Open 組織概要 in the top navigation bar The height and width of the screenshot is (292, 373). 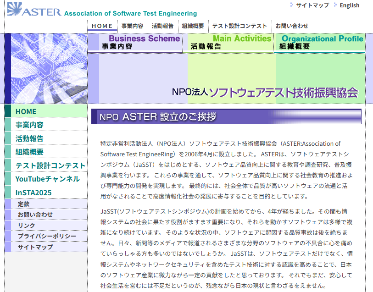click(x=193, y=26)
